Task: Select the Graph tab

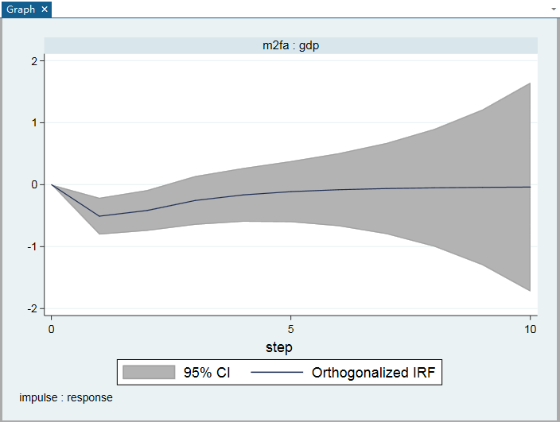Action: [x=21, y=9]
